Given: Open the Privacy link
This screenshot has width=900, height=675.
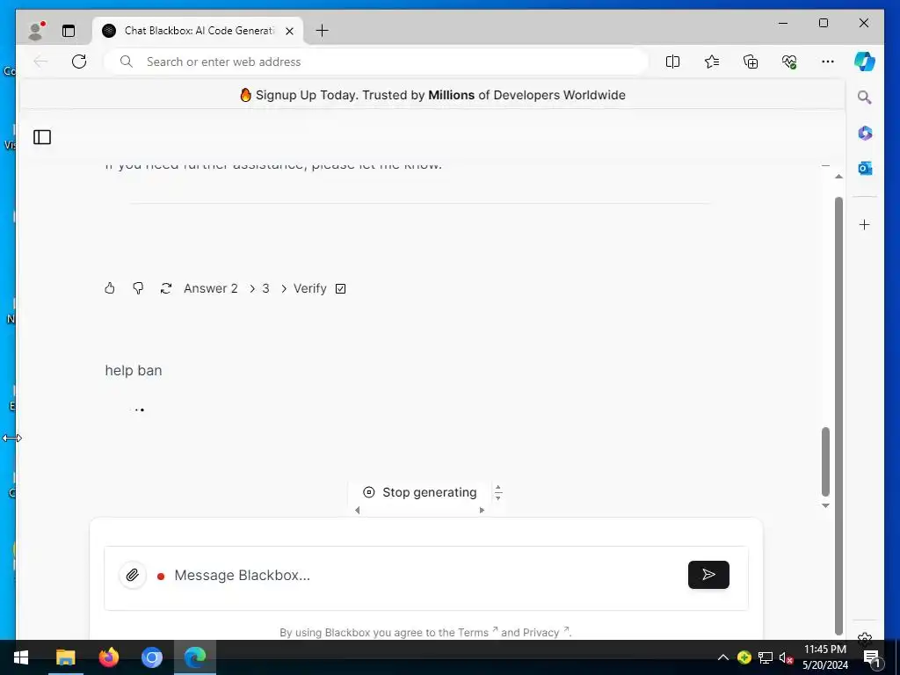Looking at the screenshot, I should click(x=540, y=633).
